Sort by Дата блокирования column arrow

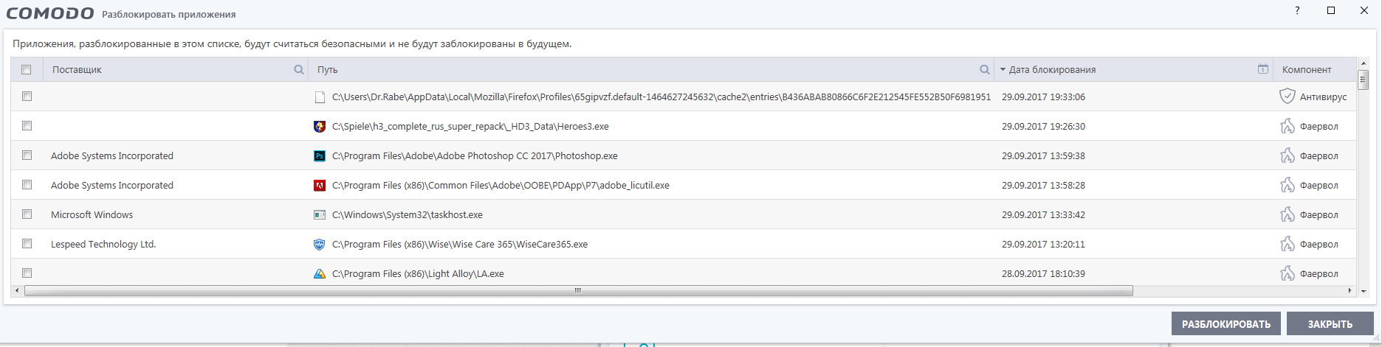[1003, 70]
